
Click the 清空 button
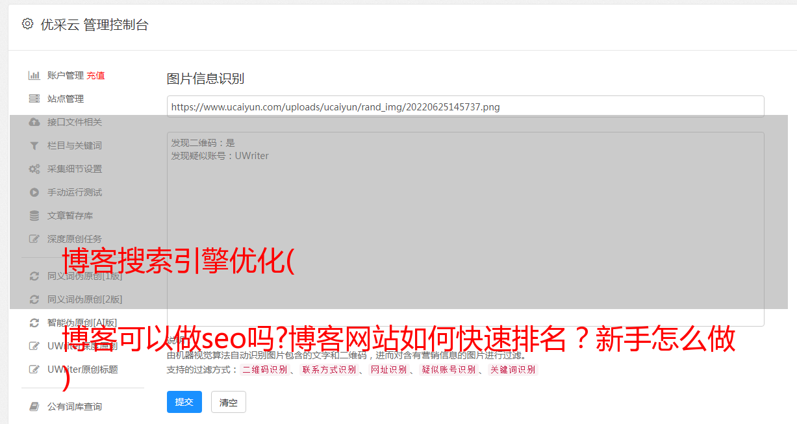pyautogui.click(x=229, y=402)
